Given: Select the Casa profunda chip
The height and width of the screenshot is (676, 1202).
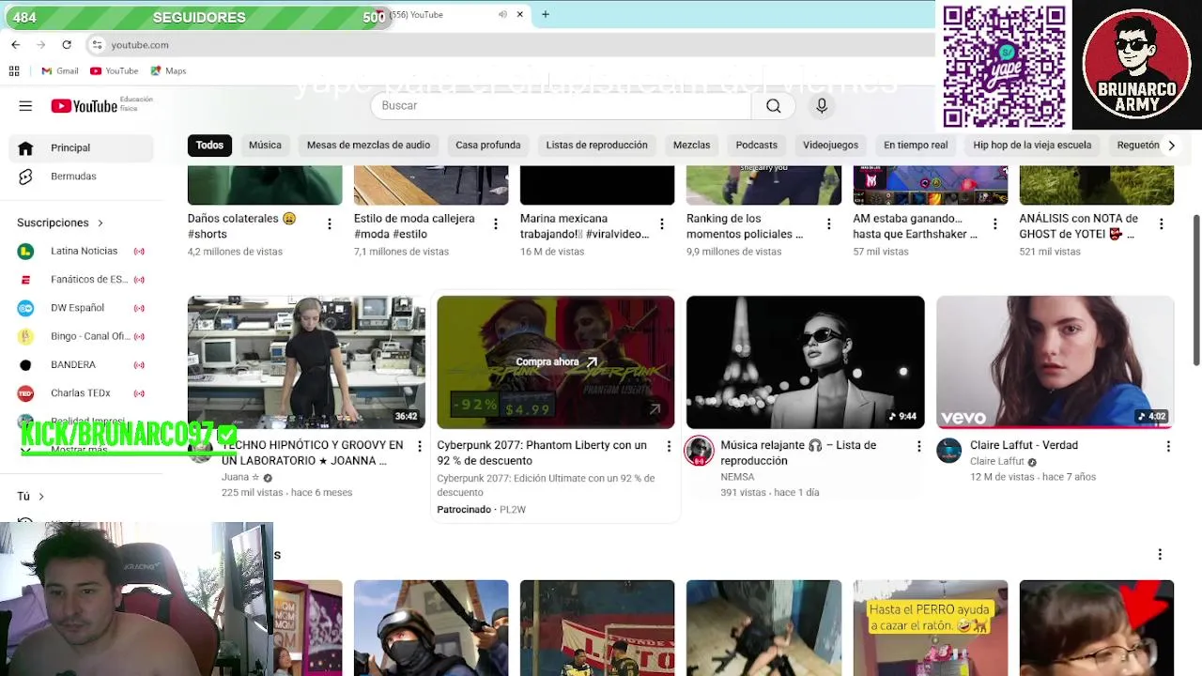Looking at the screenshot, I should [488, 146].
